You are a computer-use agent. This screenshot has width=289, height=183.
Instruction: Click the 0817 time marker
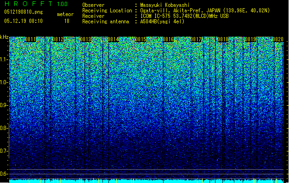coord(196,39)
